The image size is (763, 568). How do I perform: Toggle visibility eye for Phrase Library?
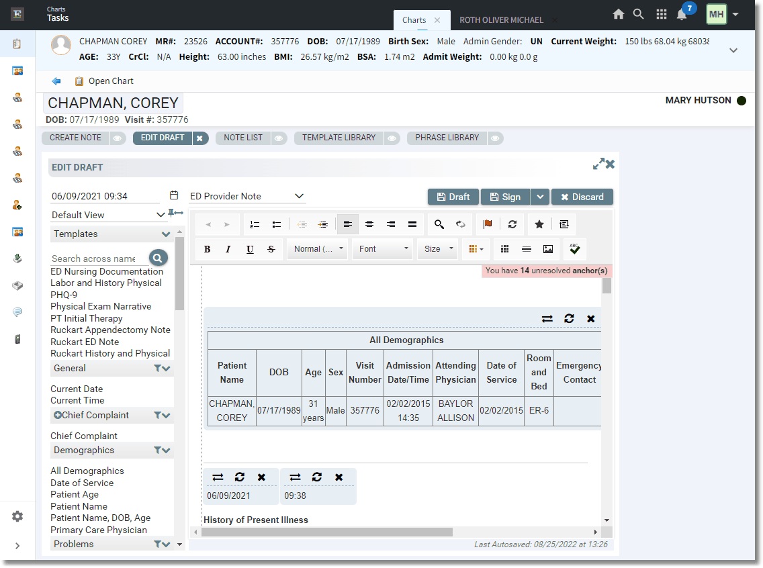click(x=495, y=138)
